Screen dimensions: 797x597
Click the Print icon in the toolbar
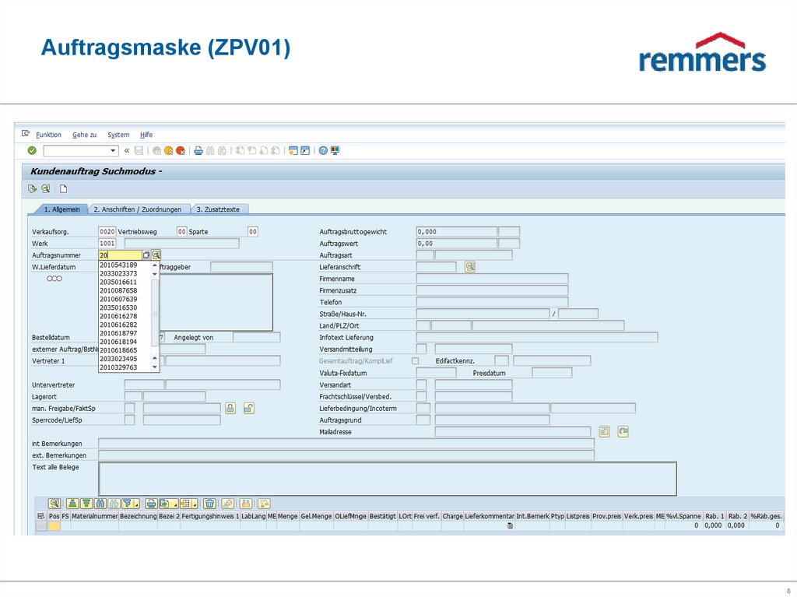pyautogui.click(x=198, y=150)
